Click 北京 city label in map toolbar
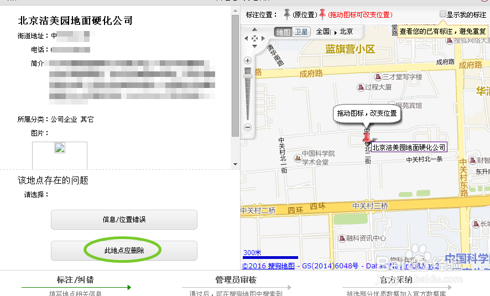 [x=346, y=32]
